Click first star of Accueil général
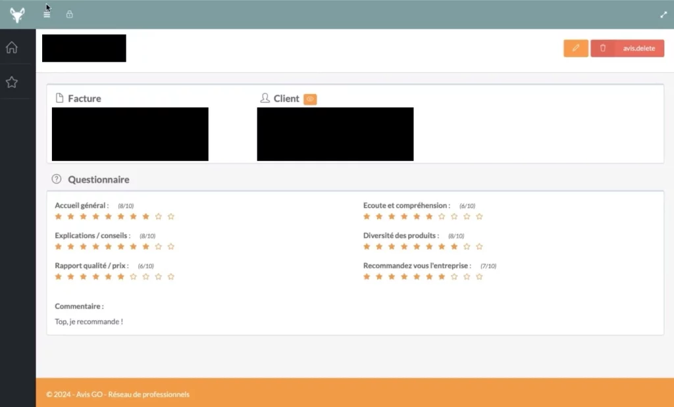674x407 pixels. (59, 216)
